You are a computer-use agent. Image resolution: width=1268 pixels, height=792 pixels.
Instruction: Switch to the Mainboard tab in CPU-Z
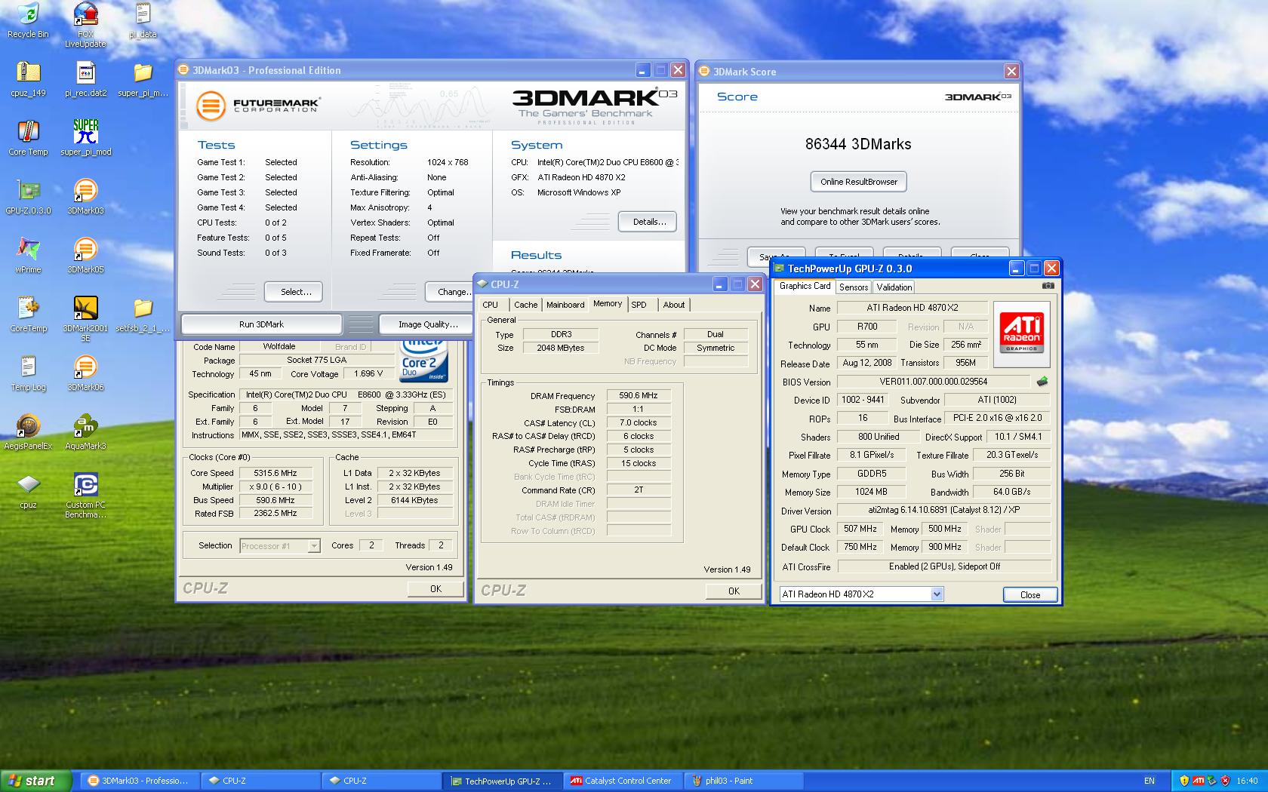[x=565, y=305]
